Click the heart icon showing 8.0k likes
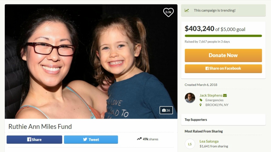The height and width of the screenshot is (152, 271). point(168,12)
